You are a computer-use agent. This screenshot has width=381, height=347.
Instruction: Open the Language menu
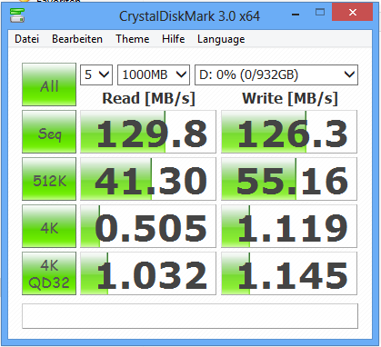pyautogui.click(x=221, y=39)
